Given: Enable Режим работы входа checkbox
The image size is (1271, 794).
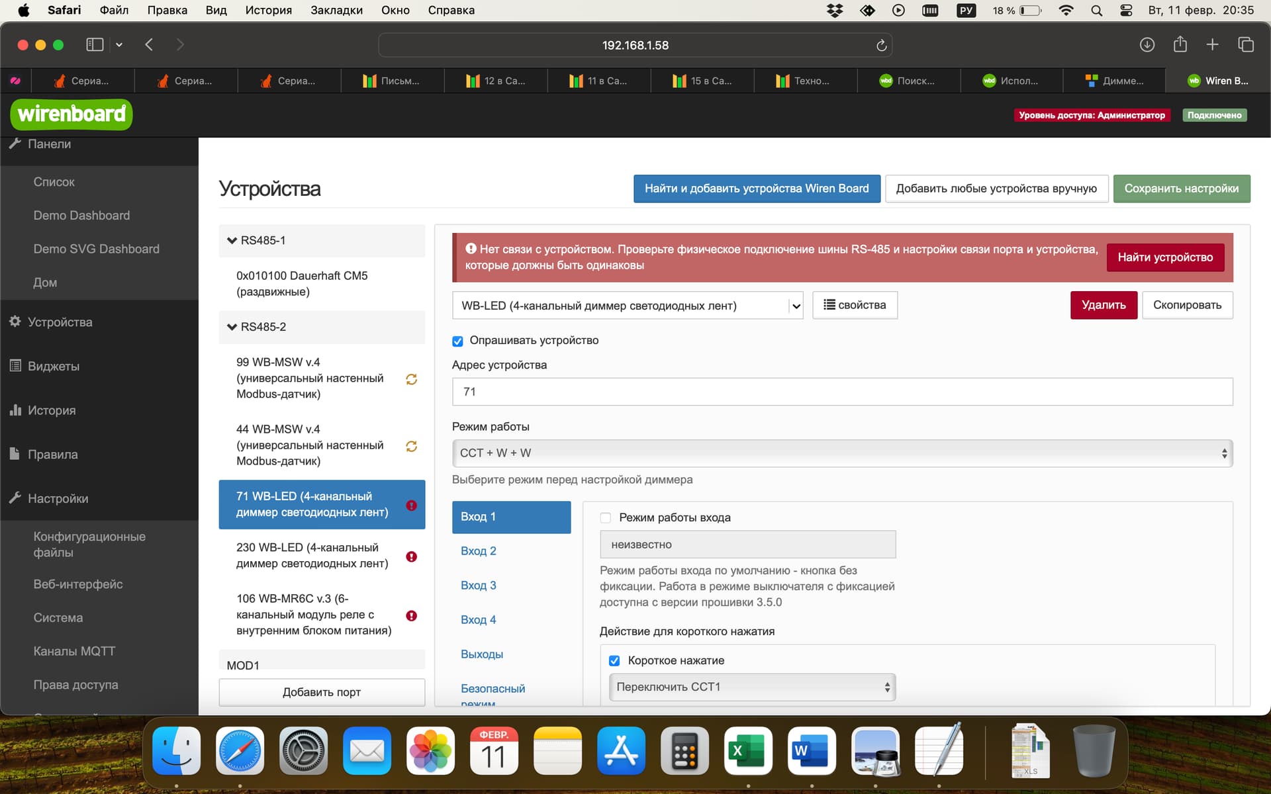Looking at the screenshot, I should tap(605, 517).
